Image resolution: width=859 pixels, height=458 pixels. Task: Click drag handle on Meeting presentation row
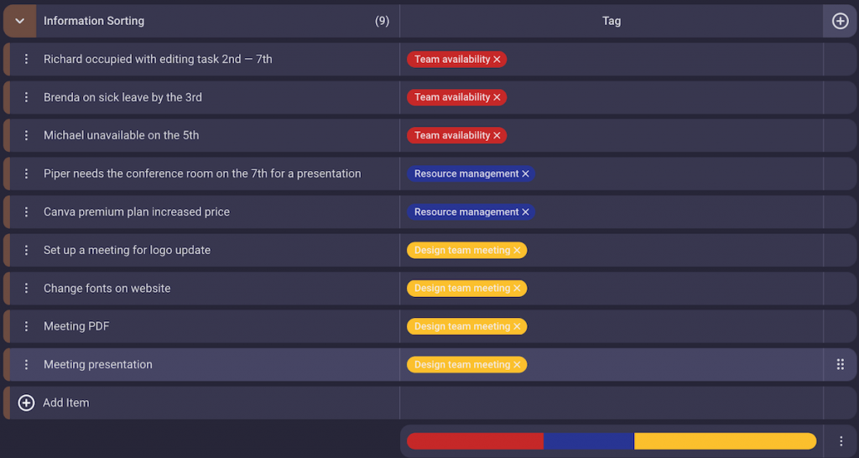840,365
